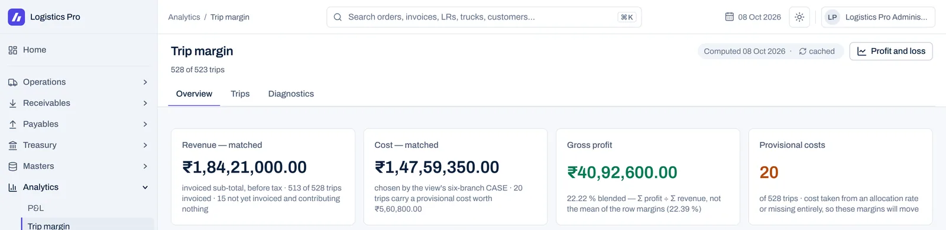Click the ⌘K shortcut badge
This screenshot has width=946, height=230.
click(627, 17)
